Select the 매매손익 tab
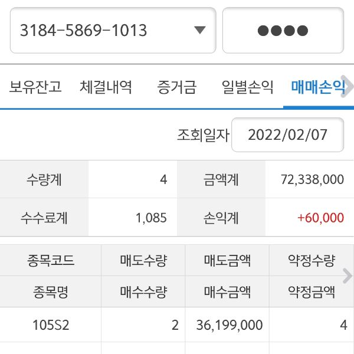 point(316,88)
